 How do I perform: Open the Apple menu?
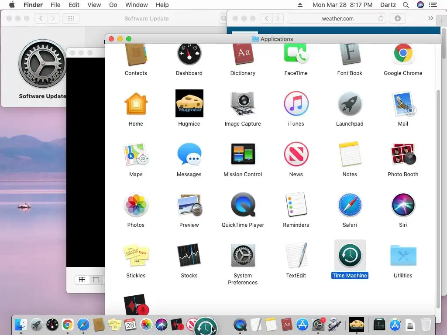click(12, 5)
